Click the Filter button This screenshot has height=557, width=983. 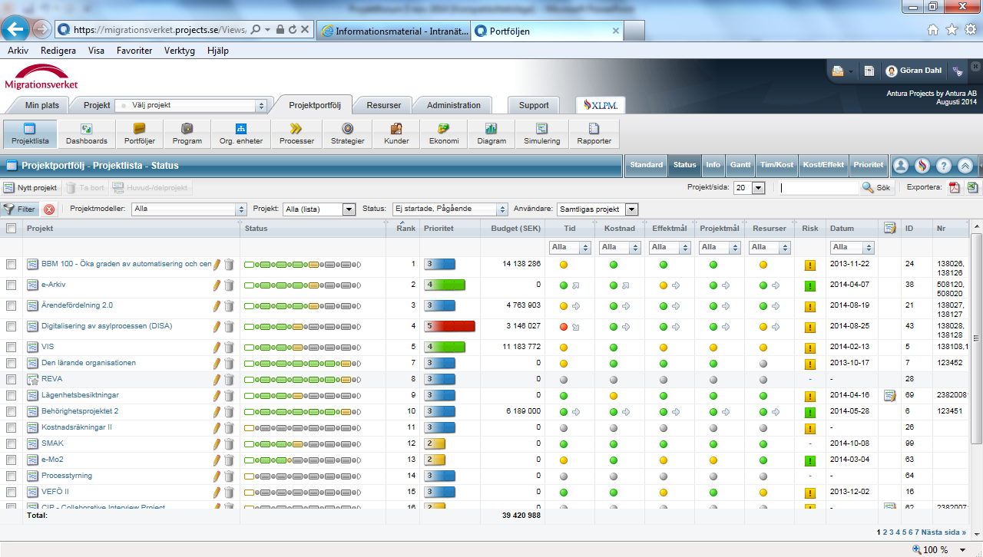pyautogui.click(x=19, y=209)
